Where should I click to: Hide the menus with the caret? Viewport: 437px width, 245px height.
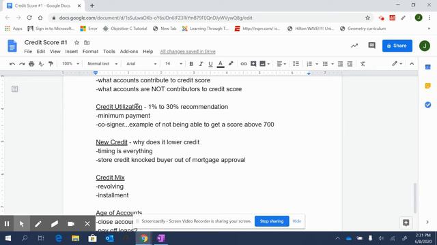pyautogui.click(x=412, y=64)
